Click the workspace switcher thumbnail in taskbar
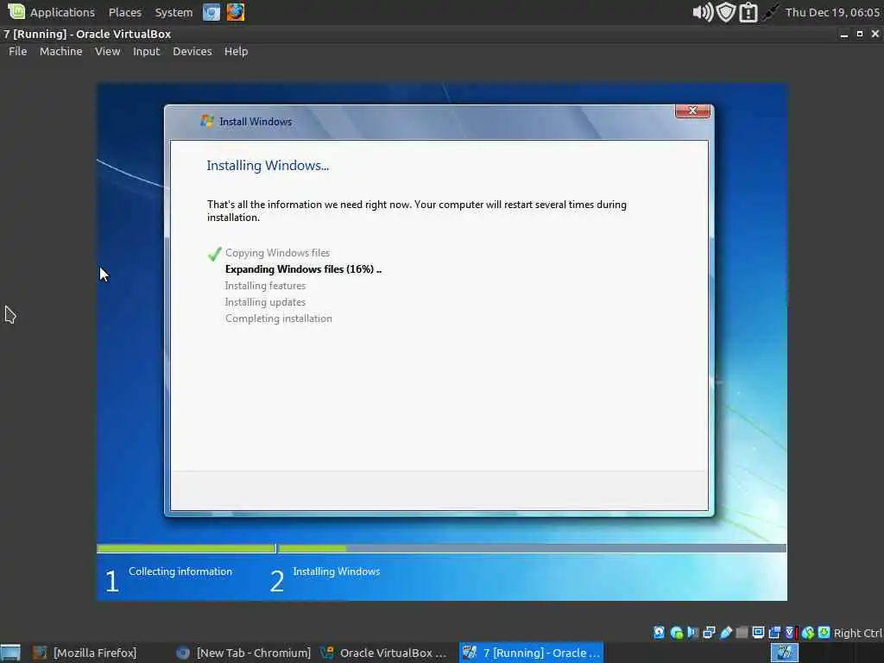This screenshot has width=884, height=663. pyautogui.click(x=784, y=653)
